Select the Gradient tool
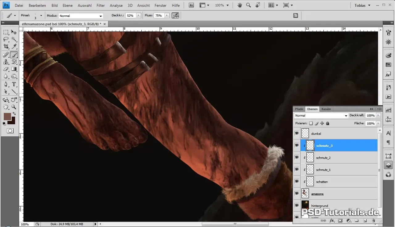Screen dimensions: 395x227 coord(14,69)
